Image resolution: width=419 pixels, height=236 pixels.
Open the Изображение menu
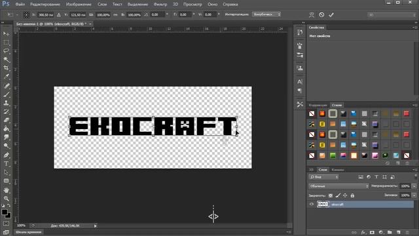pos(79,5)
